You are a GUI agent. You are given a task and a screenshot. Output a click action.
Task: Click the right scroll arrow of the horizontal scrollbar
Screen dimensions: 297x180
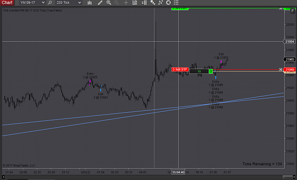click(294, 177)
